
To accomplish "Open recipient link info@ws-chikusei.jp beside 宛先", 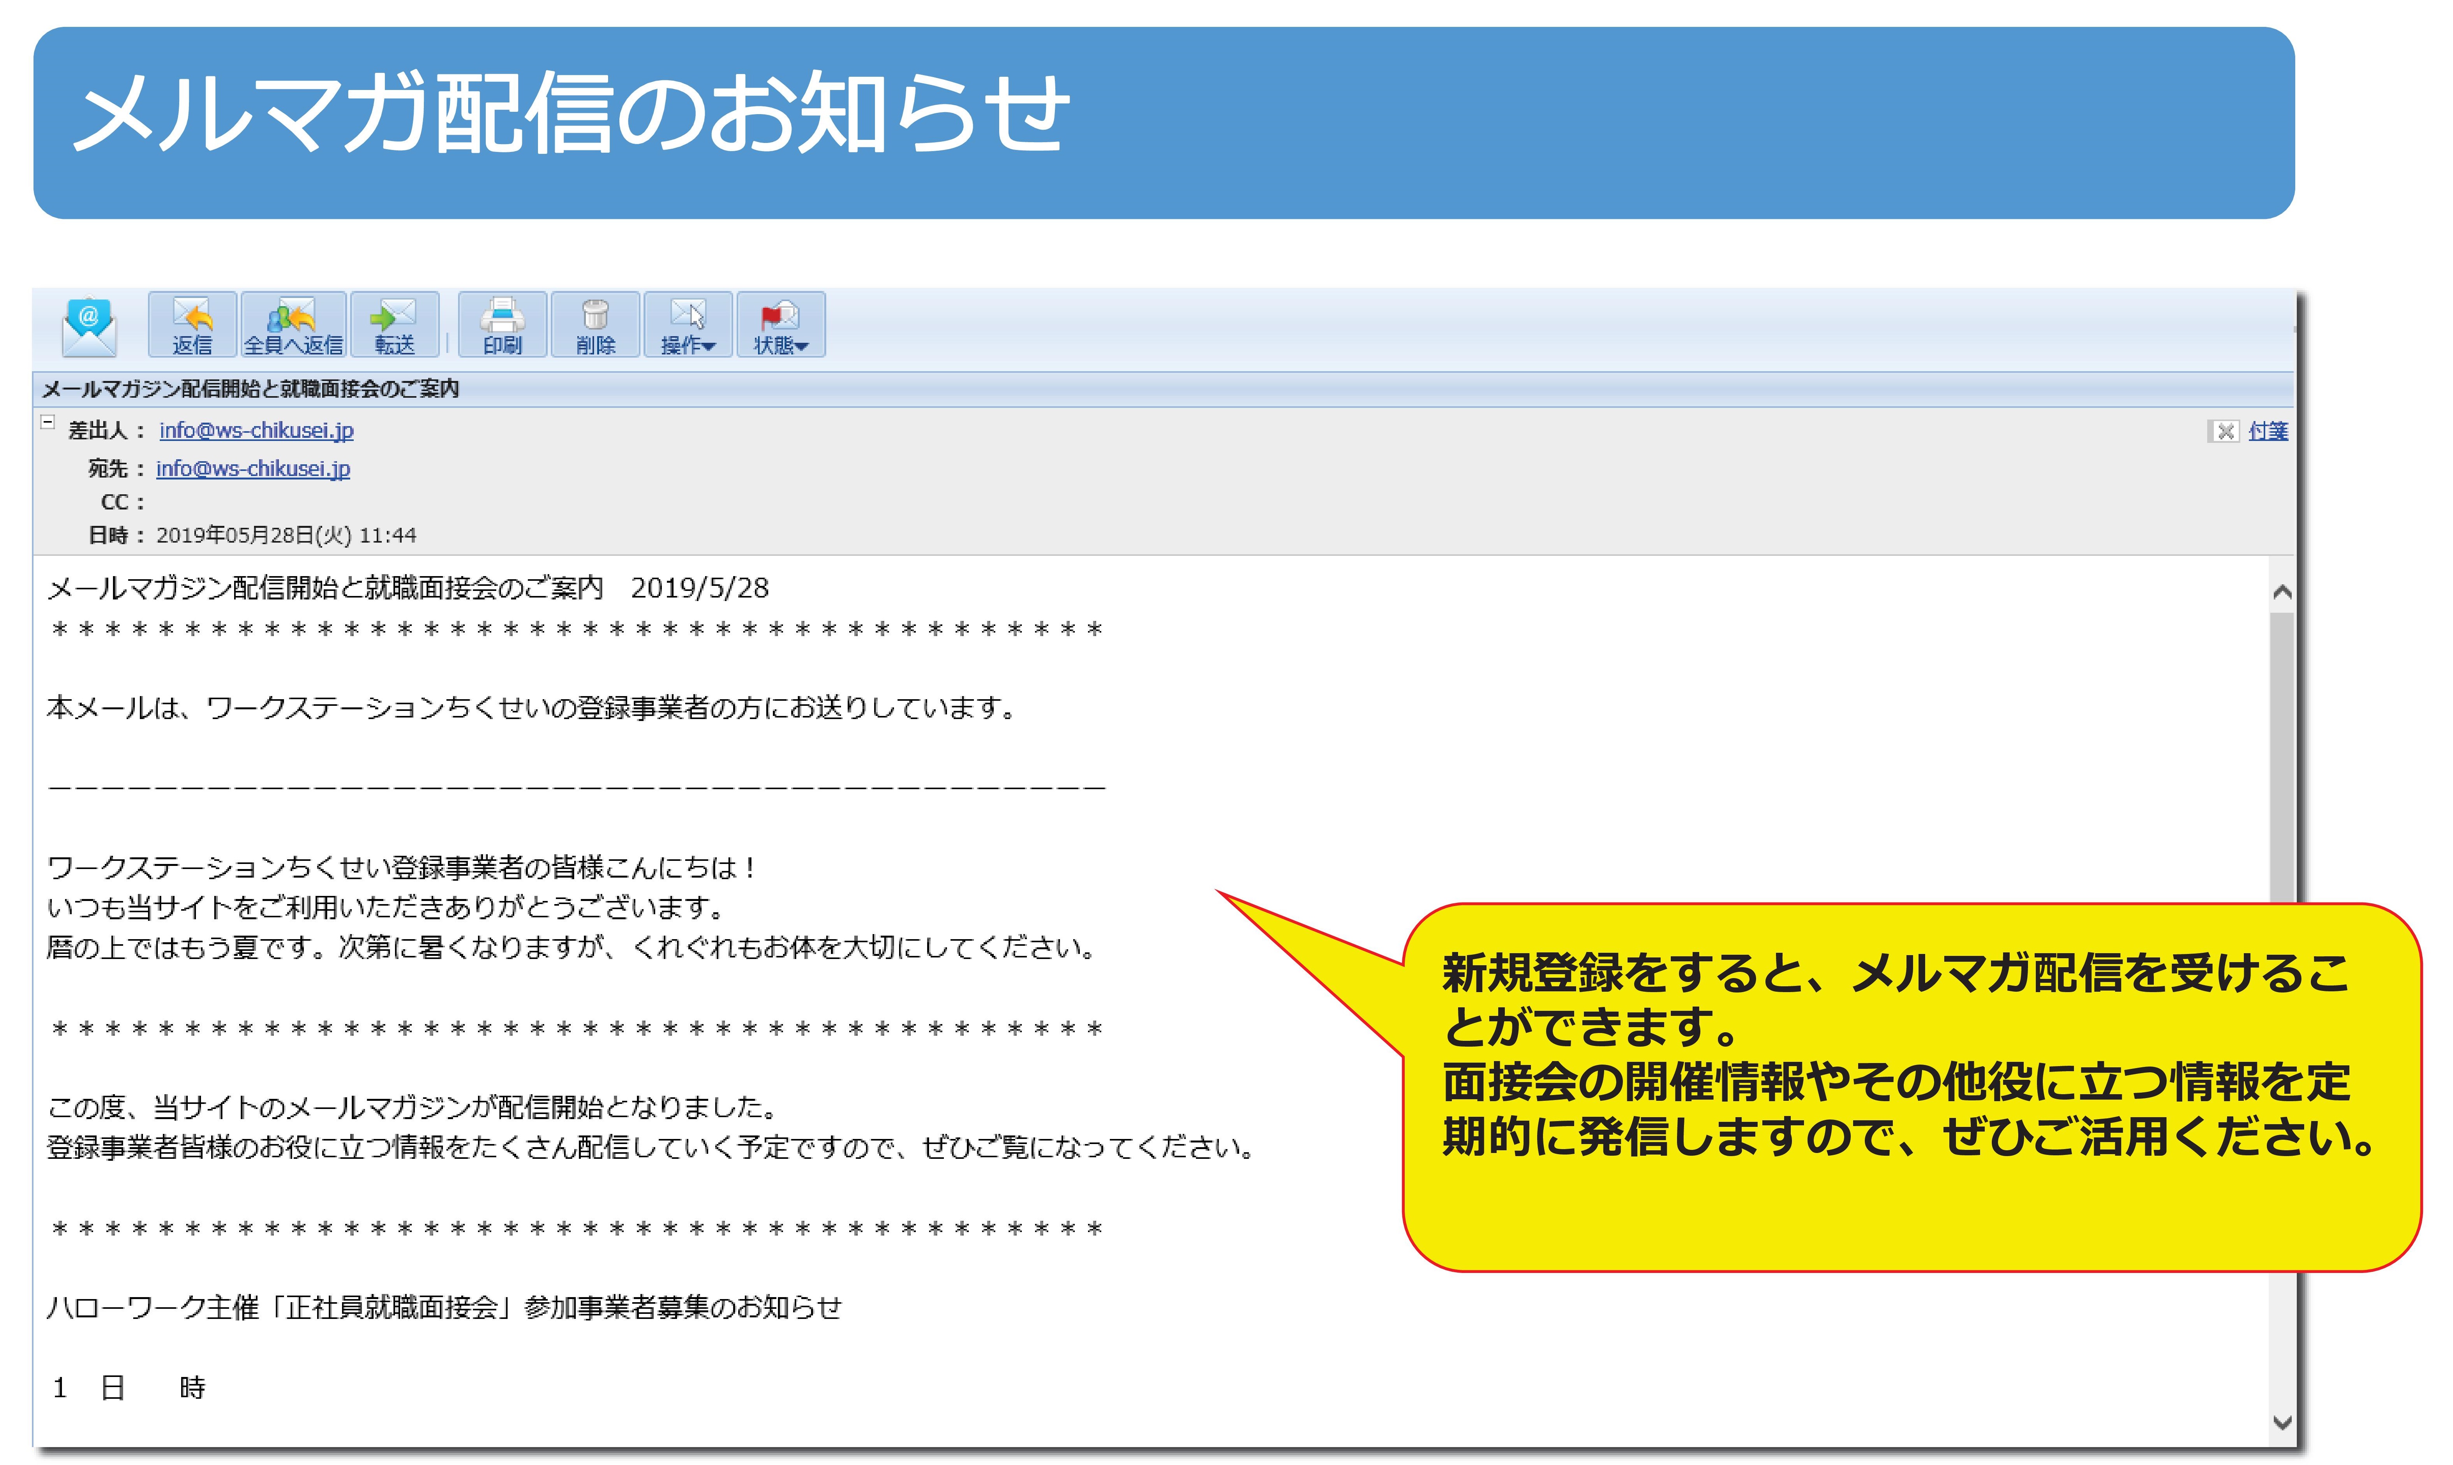I will pyautogui.click(x=253, y=469).
